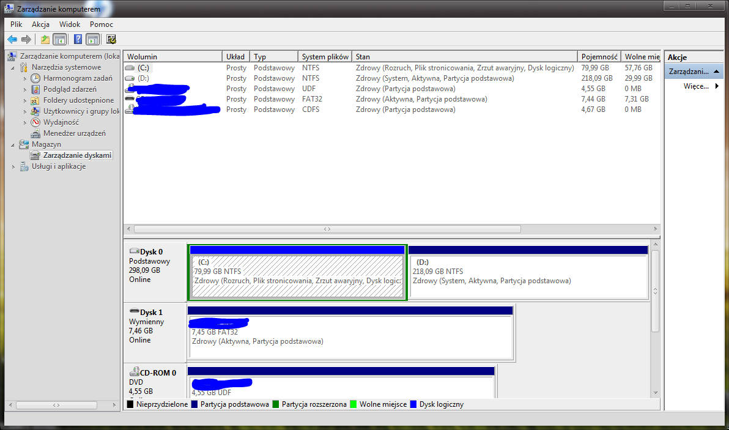Toggle the console tree show/hide icon
The height and width of the screenshot is (430, 729).
(x=60, y=40)
